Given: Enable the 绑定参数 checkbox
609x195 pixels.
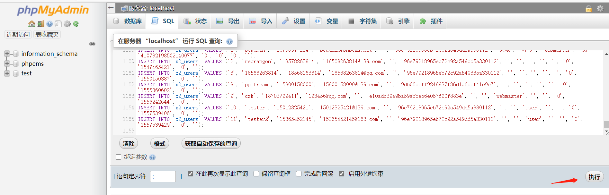Looking at the screenshot, I should pyautogui.click(x=118, y=157).
